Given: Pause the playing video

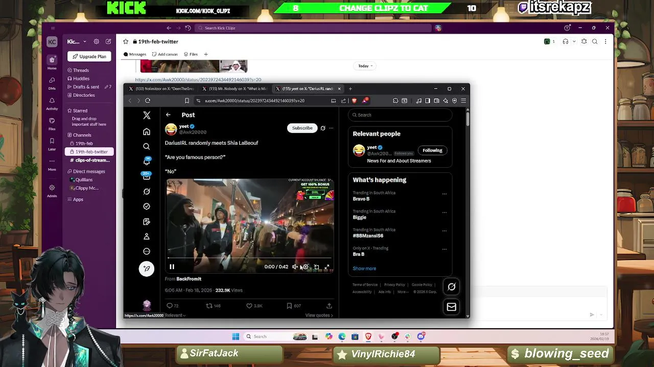Looking at the screenshot, I should click(172, 267).
